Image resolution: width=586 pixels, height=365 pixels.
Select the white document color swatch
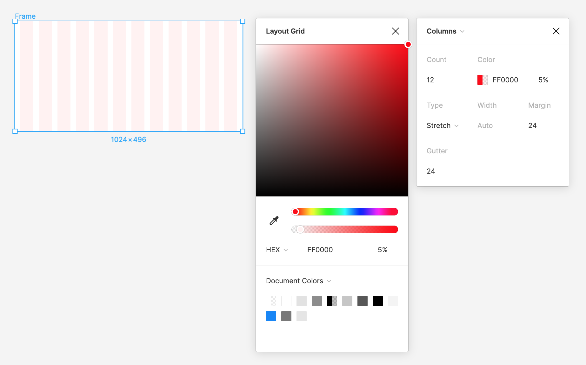(286, 301)
